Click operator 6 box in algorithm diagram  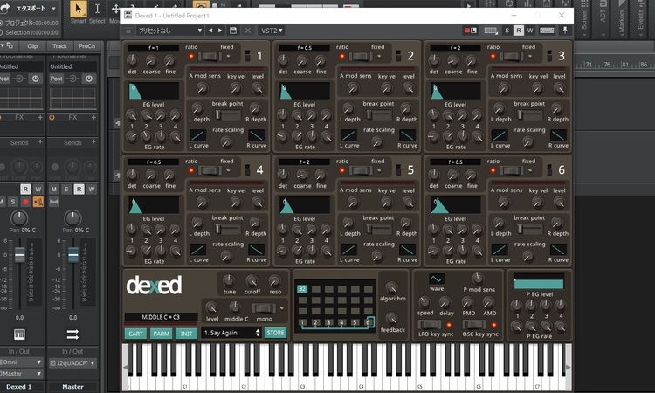(x=368, y=322)
